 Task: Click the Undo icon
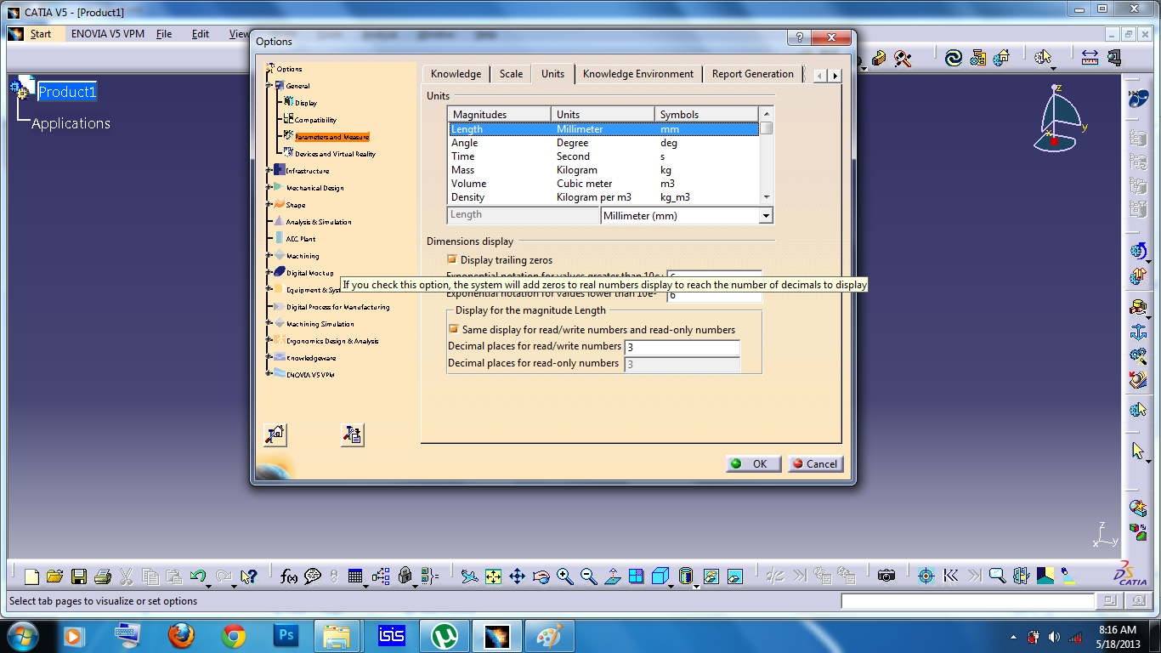pos(198,576)
